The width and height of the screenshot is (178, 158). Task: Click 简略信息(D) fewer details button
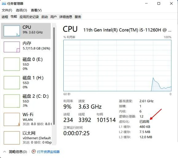[x=18, y=152]
